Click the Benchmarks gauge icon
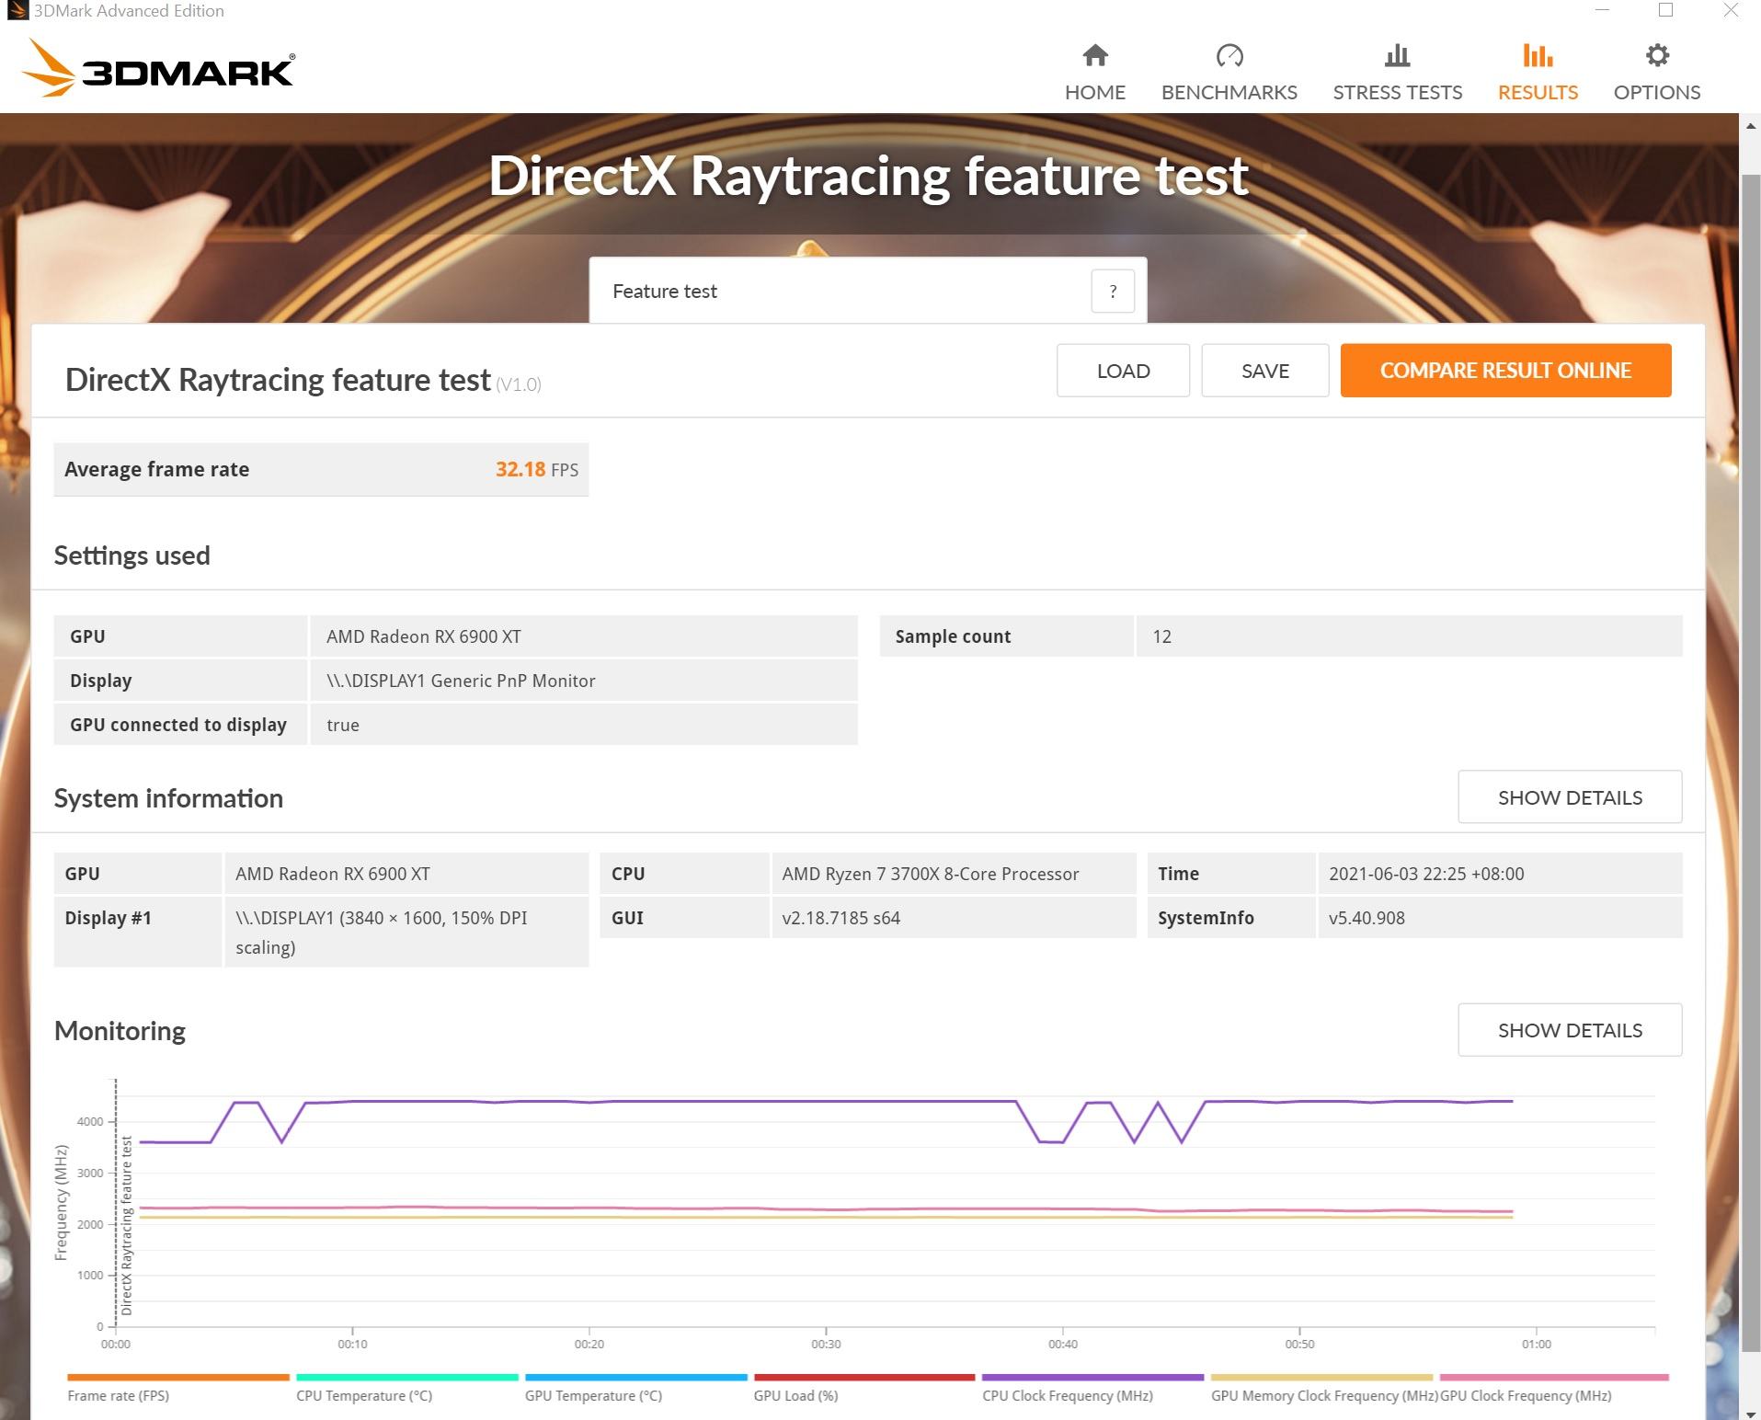Viewport: 1761px width, 1420px height. (1229, 56)
